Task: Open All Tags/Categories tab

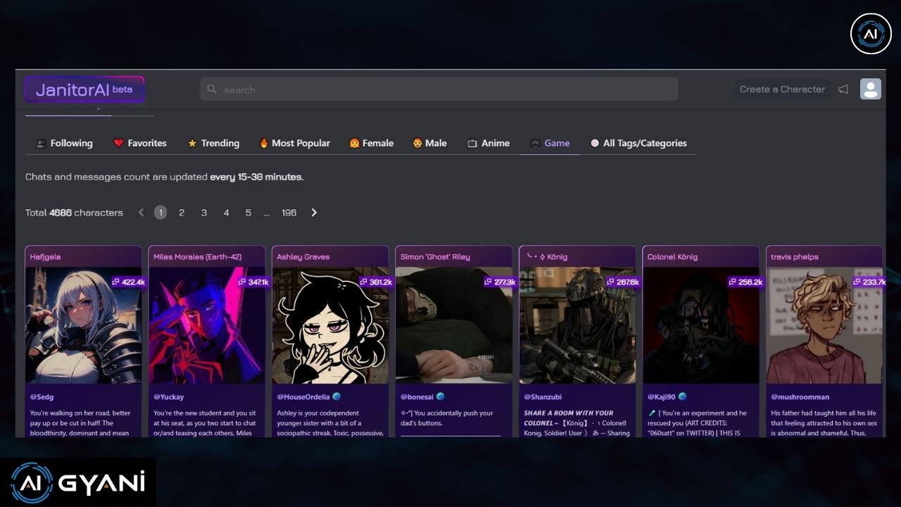Action: click(638, 143)
